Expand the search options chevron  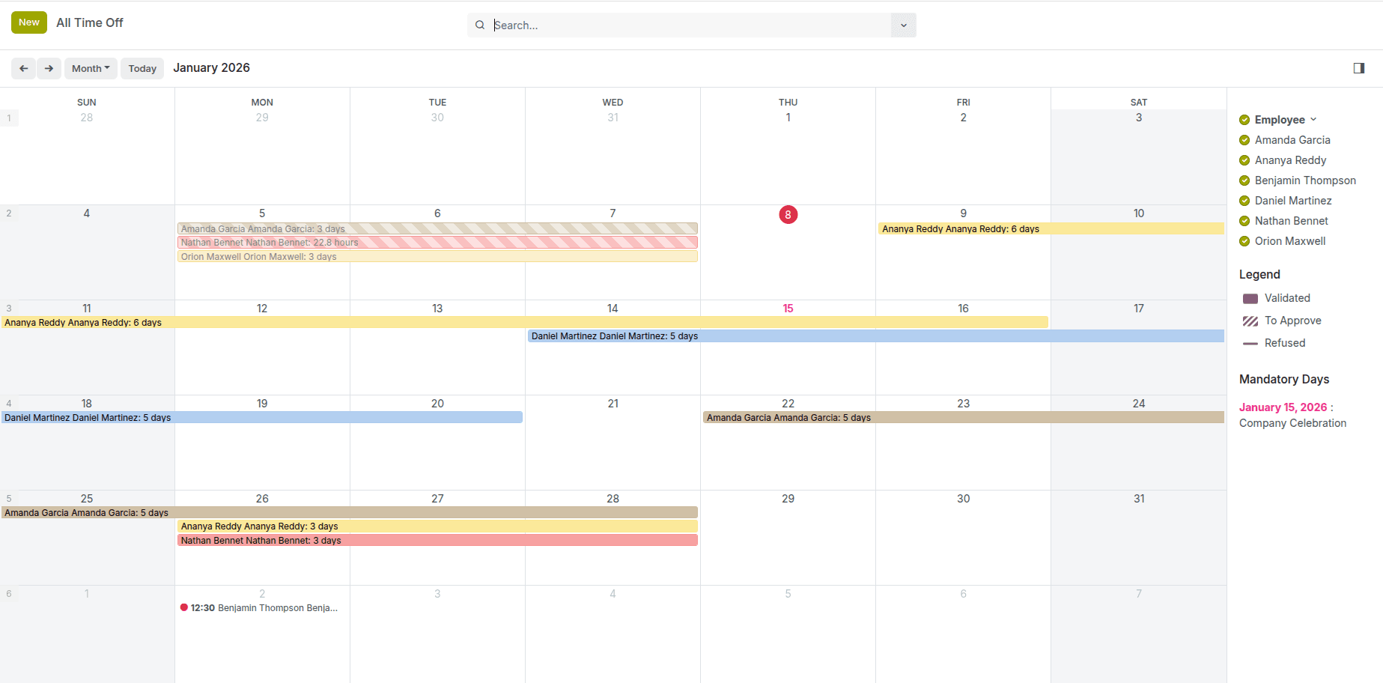[x=903, y=25]
